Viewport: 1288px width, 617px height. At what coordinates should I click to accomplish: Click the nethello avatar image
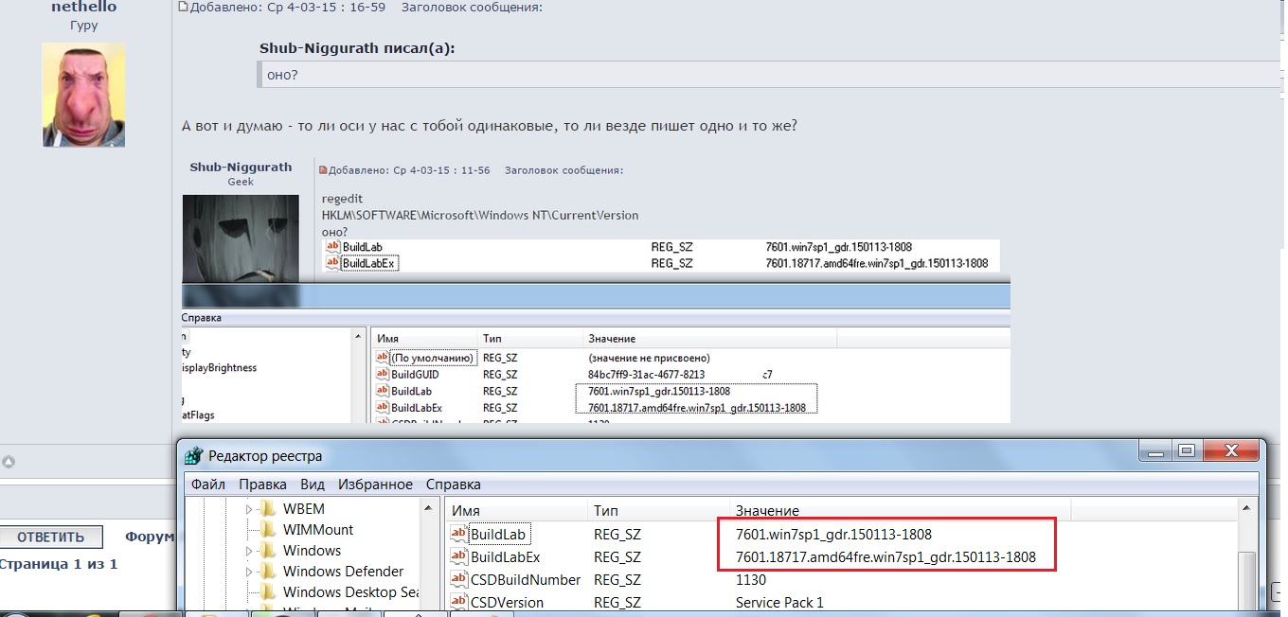(x=83, y=95)
